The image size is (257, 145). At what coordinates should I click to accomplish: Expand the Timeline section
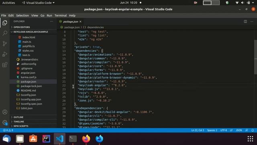19,122
